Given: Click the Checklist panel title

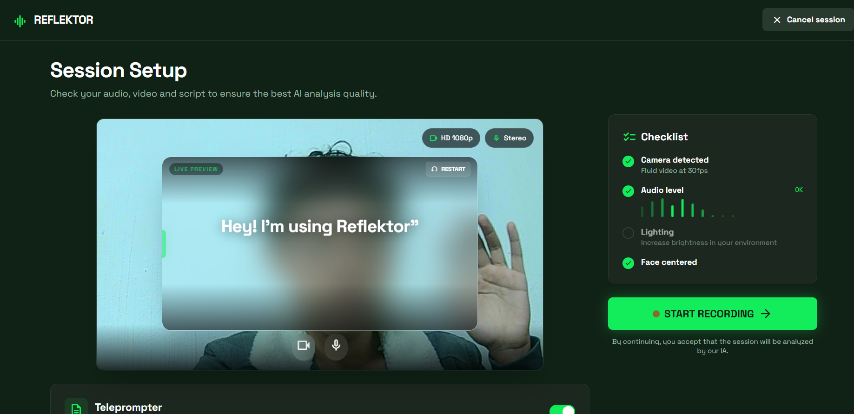Looking at the screenshot, I should click(x=664, y=137).
